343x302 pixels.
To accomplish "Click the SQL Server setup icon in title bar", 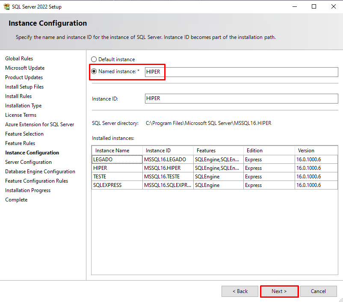I will click(6, 6).
